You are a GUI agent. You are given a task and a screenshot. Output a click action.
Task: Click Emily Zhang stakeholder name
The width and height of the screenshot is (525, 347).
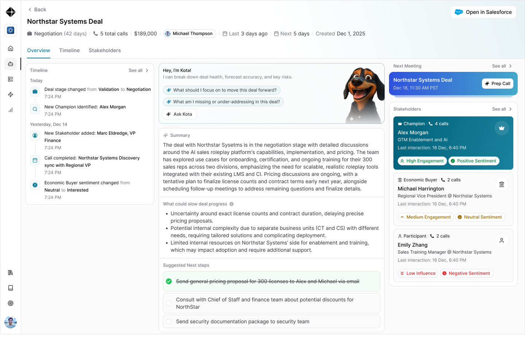(x=413, y=245)
